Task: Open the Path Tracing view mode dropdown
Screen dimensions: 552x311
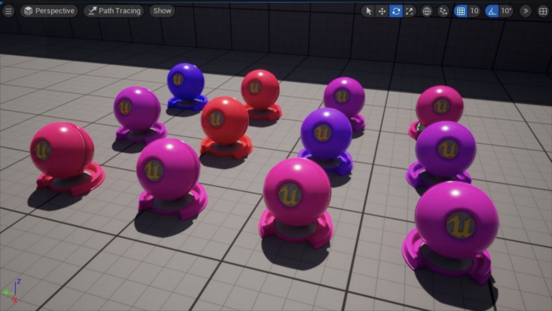Action: coord(114,11)
